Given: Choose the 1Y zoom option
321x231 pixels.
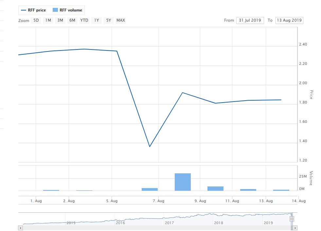Looking at the screenshot, I should click(x=97, y=20).
